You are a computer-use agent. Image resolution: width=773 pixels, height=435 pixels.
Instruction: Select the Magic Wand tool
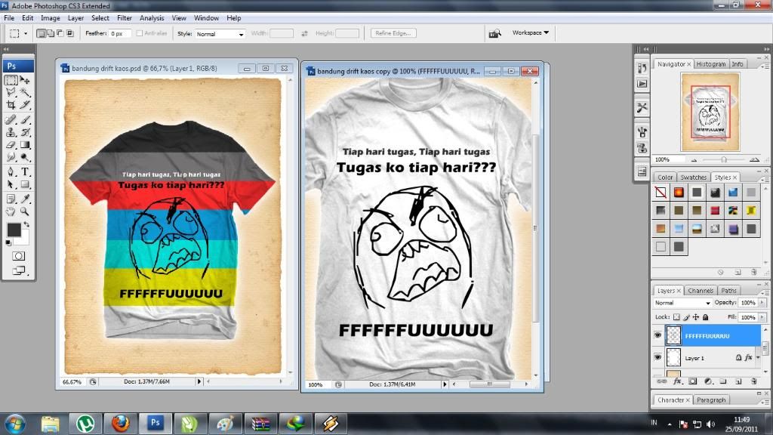(x=25, y=92)
